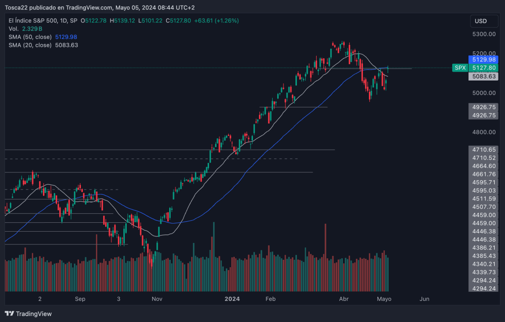Click the topmost 4926.75 horizontal line label
This screenshot has width=505, height=322.
tap(483, 107)
